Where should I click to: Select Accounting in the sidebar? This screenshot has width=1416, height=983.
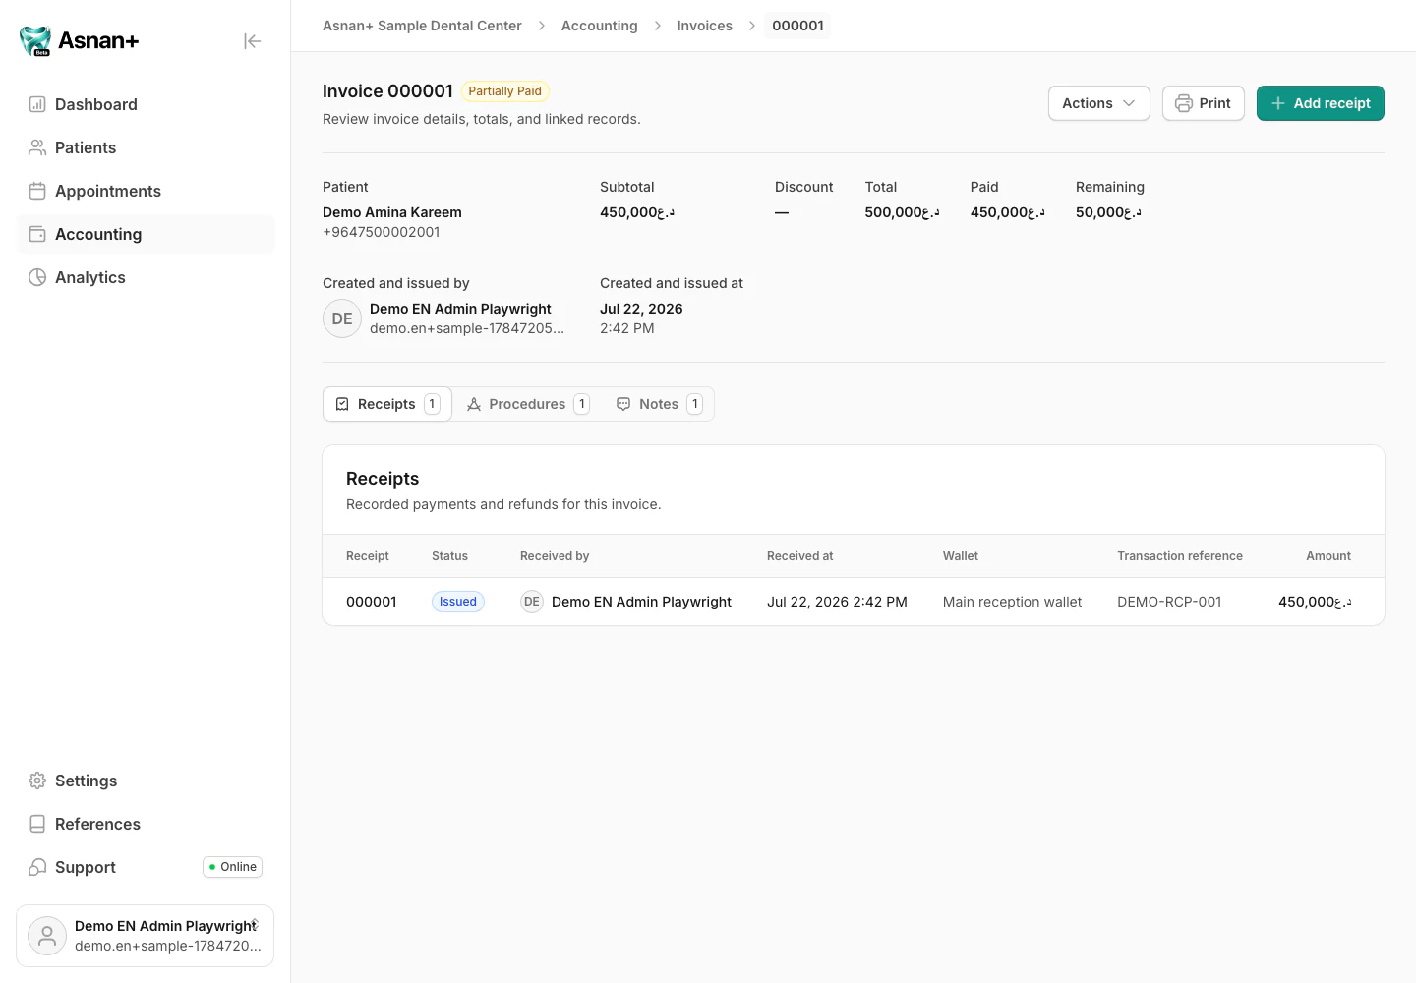point(146,234)
